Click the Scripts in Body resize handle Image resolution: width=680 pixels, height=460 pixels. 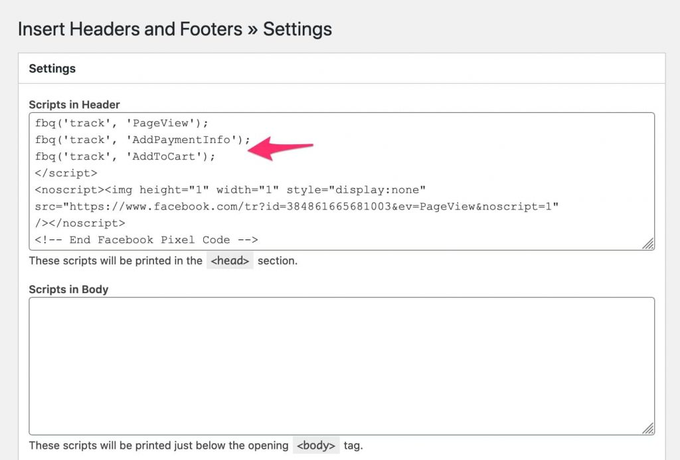point(647,429)
